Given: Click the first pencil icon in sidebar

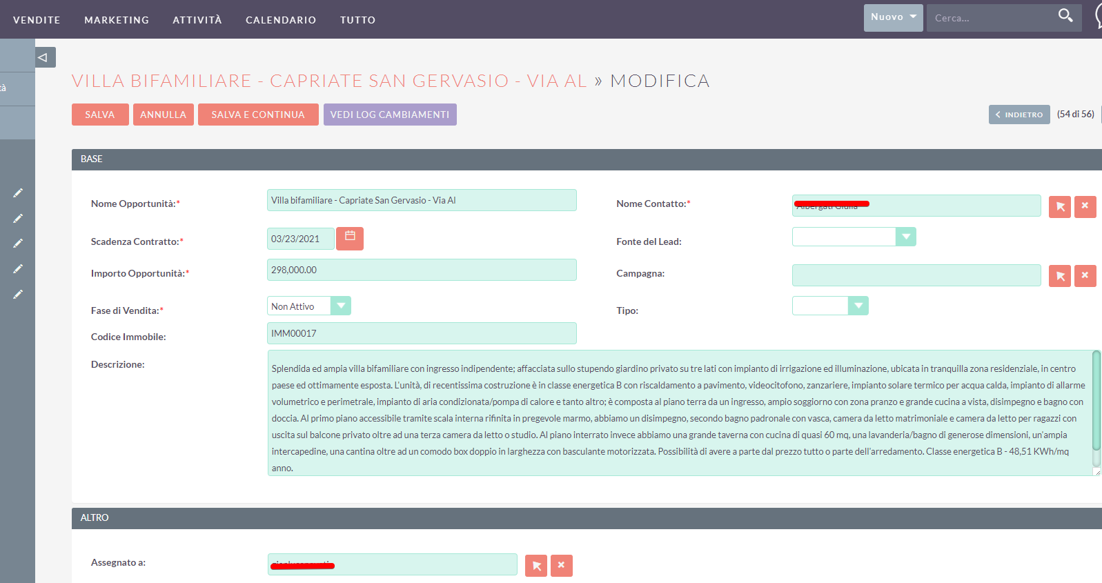Looking at the screenshot, I should coord(18,193).
